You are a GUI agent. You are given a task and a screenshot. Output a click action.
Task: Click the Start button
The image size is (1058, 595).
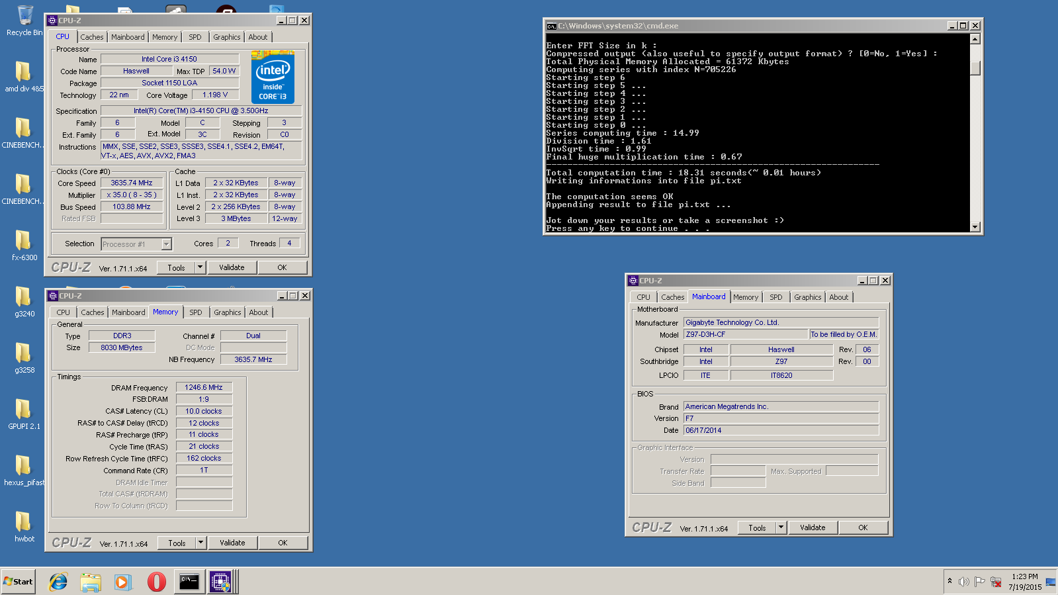pos(18,582)
